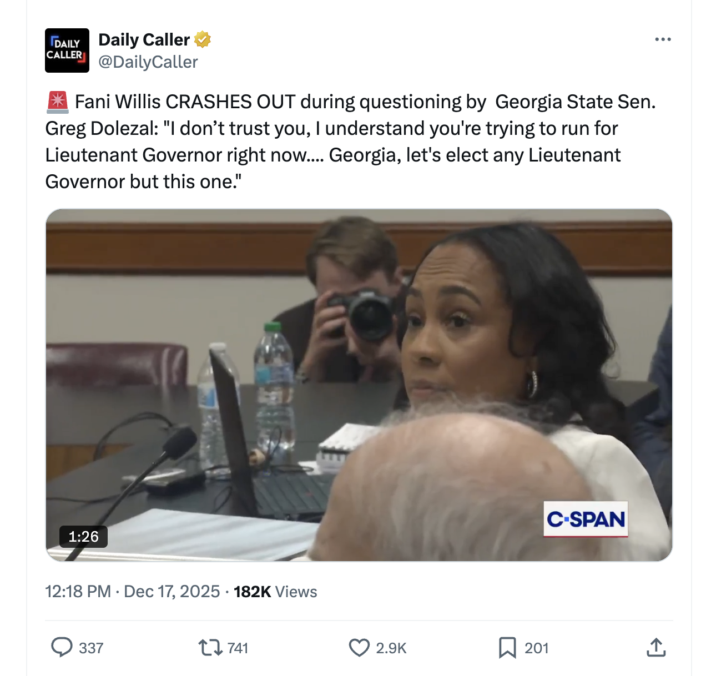Open the three-dot more options menu

pos(663,39)
